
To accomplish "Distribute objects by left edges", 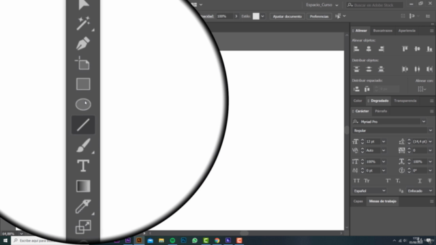I will (405, 69).
